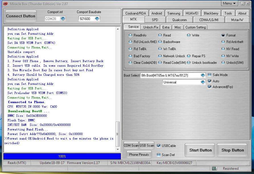This screenshot has height=174, width=254.
Task: Enable the Scan Def checkbox
Action: [x=159, y=155]
